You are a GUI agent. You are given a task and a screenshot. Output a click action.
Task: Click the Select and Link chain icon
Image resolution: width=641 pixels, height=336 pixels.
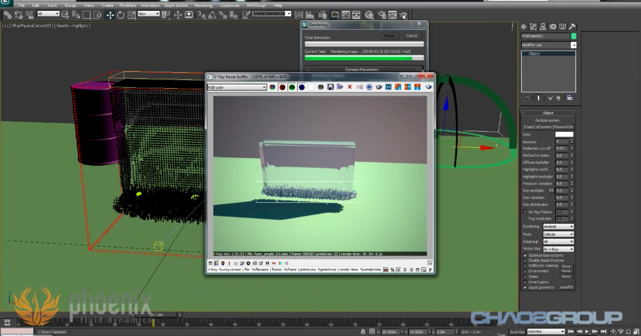point(7,15)
